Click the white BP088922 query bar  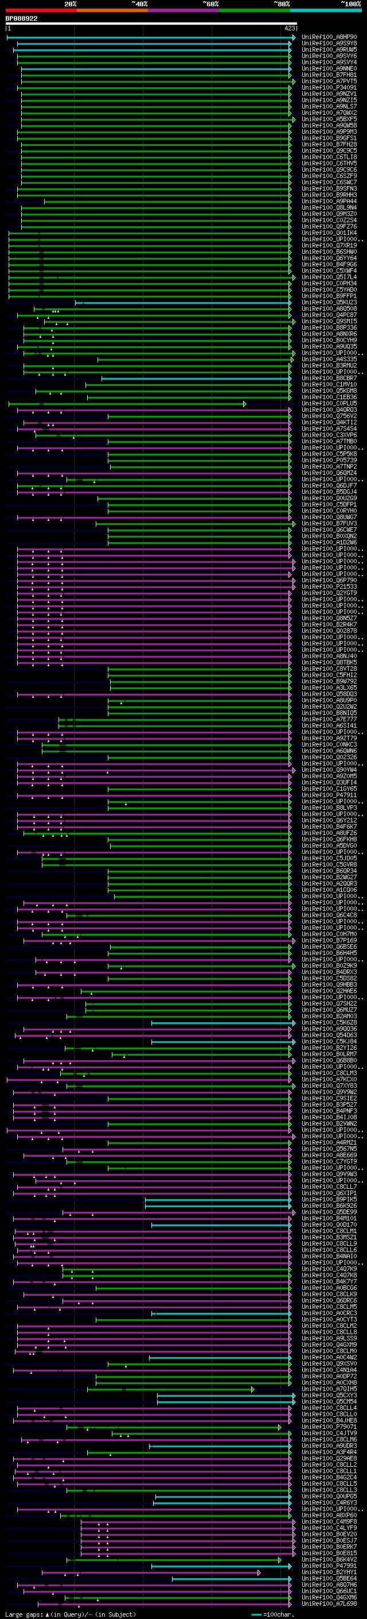(151, 23)
